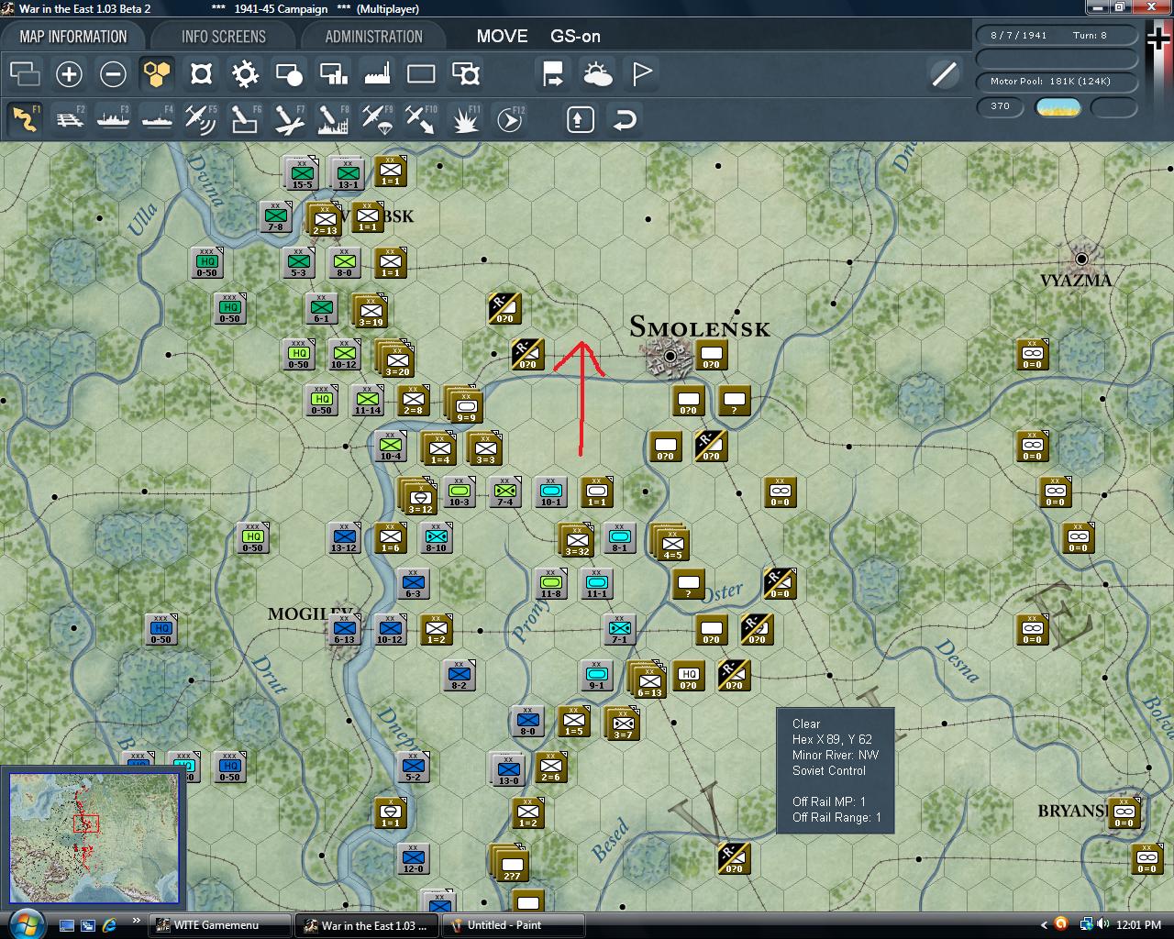Toggle the rectangle with circle icon
1174x939 pixels.
(x=289, y=74)
